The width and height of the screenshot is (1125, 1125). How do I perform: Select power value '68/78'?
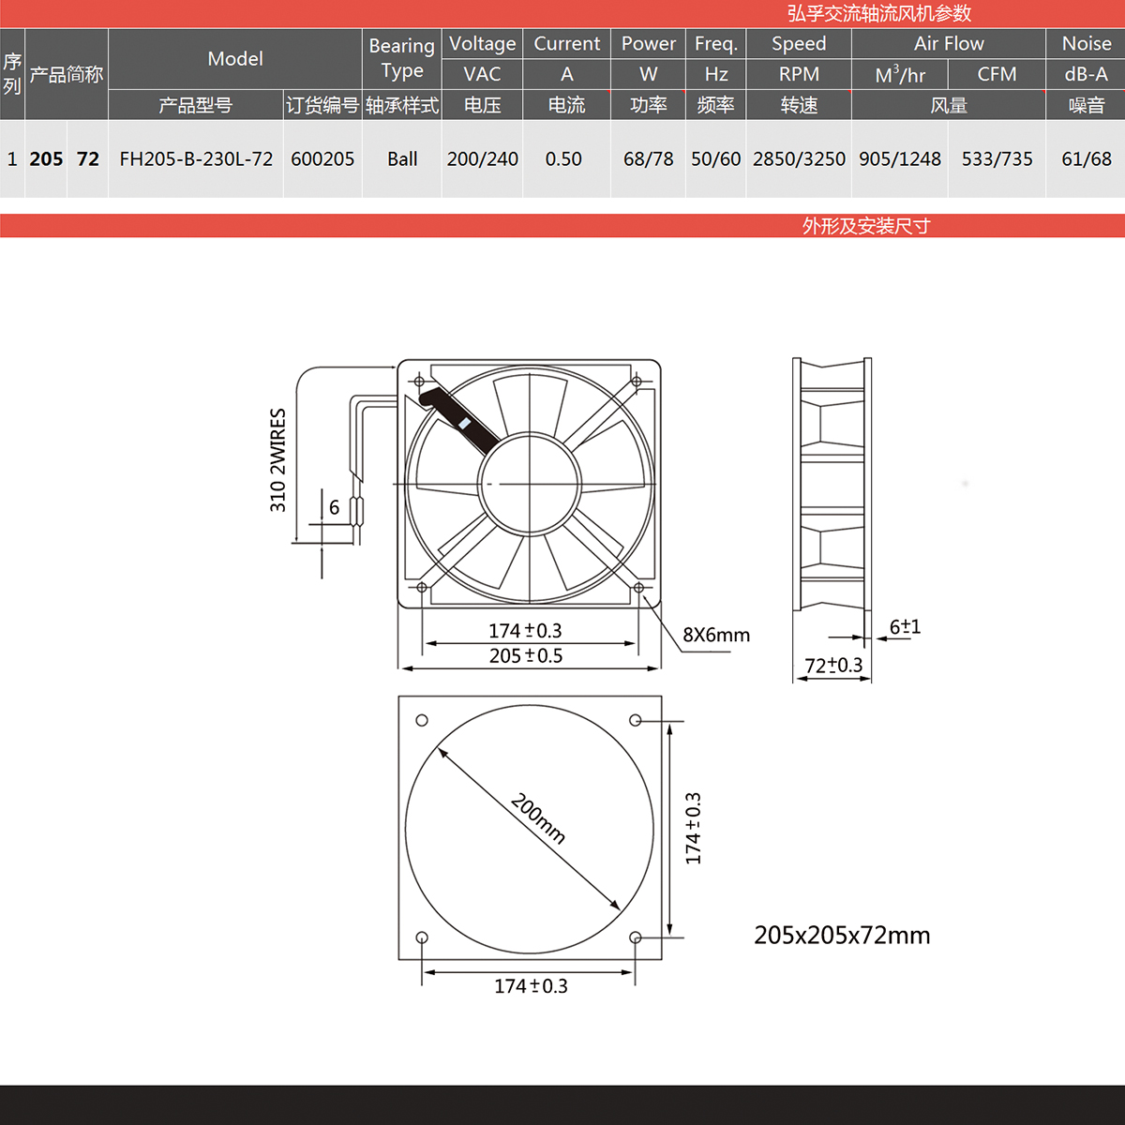649,159
